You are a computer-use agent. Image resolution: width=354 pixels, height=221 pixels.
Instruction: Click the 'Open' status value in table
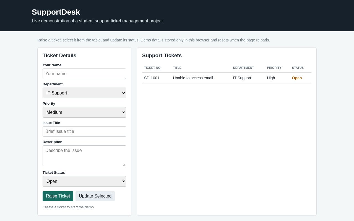297,78
